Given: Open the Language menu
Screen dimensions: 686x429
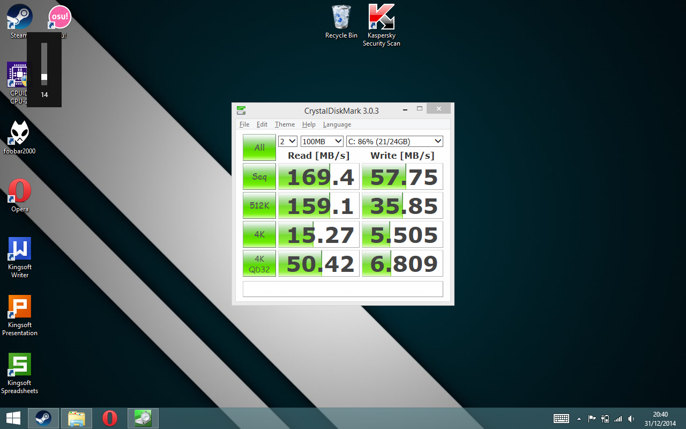Looking at the screenshot, I should pos(337,124).
